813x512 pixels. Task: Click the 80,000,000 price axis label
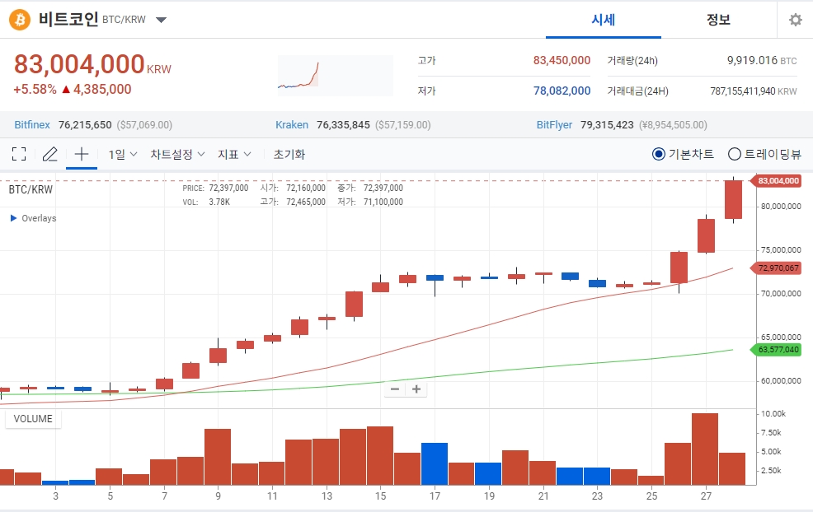(x=781, y=207)
